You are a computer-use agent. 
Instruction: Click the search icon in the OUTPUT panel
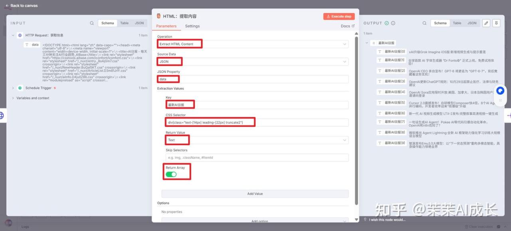(424, 23)
